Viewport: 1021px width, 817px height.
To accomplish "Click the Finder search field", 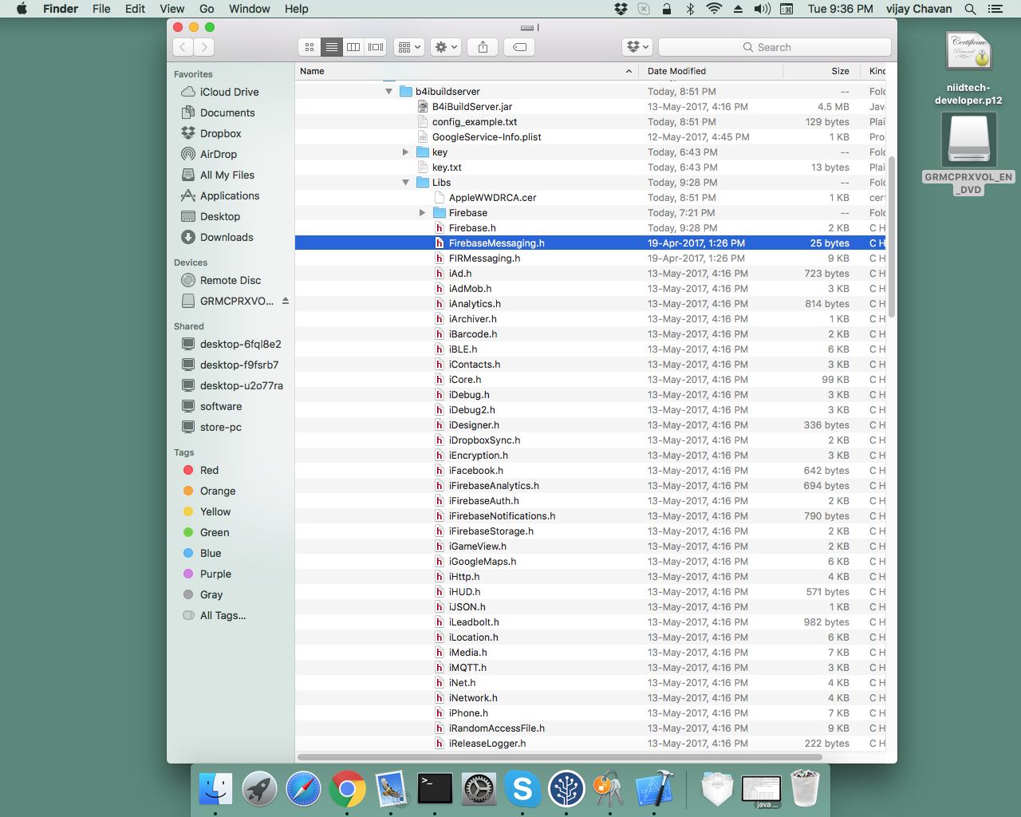I will point(775,47).
